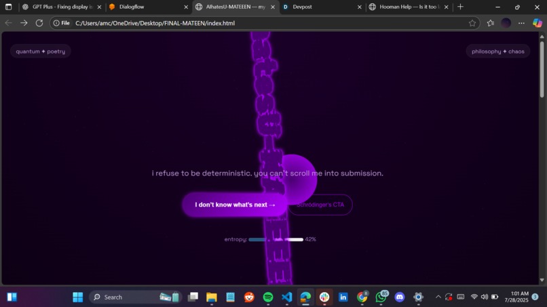
Task: Click the taskbar Search box
Action: (x=135, y=298)
